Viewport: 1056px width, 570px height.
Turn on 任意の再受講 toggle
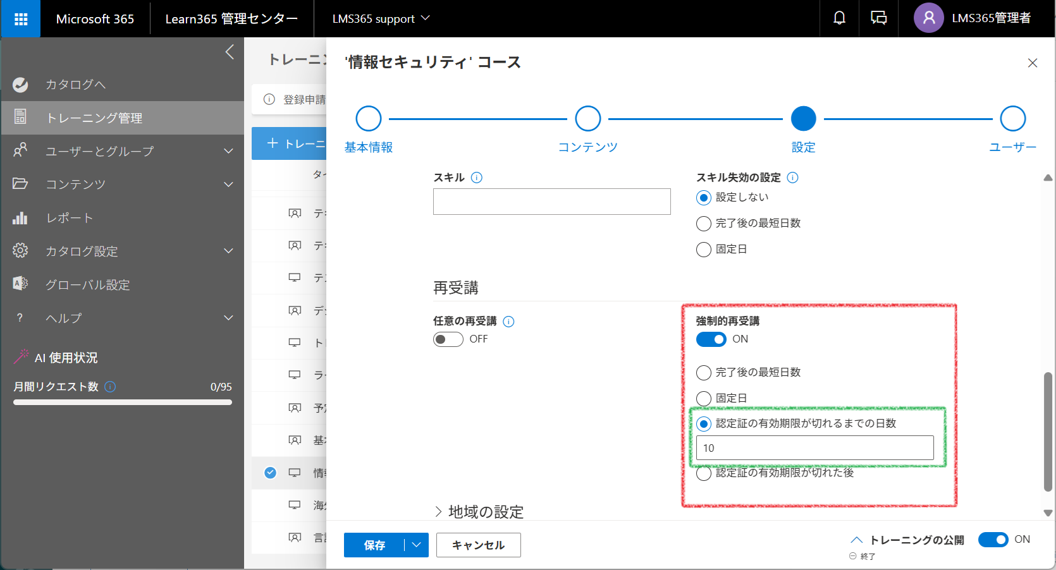(448, 339)
